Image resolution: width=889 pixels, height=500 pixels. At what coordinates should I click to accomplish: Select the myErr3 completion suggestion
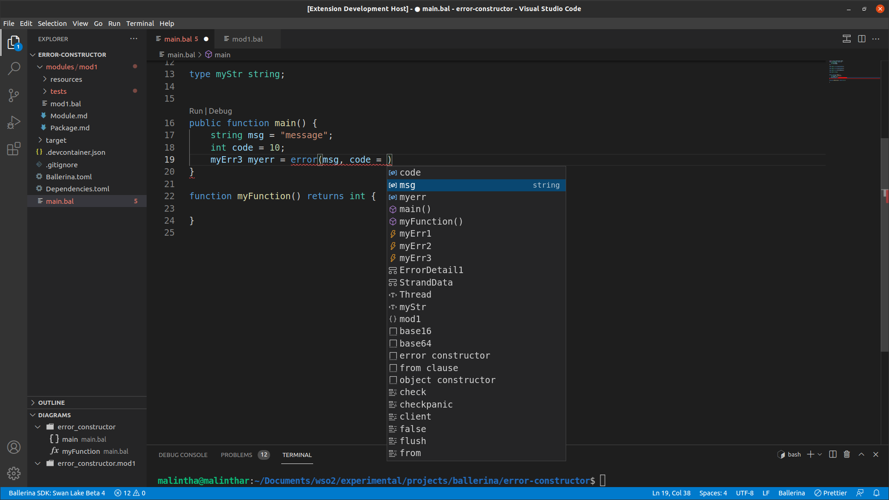tap(415, 258)
